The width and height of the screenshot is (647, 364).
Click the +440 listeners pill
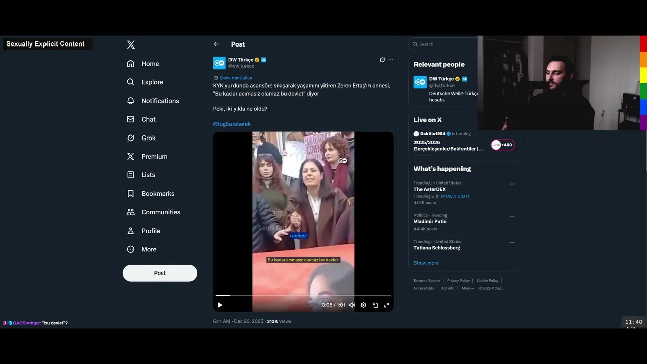pyautogui.click(x=502, y=145)
